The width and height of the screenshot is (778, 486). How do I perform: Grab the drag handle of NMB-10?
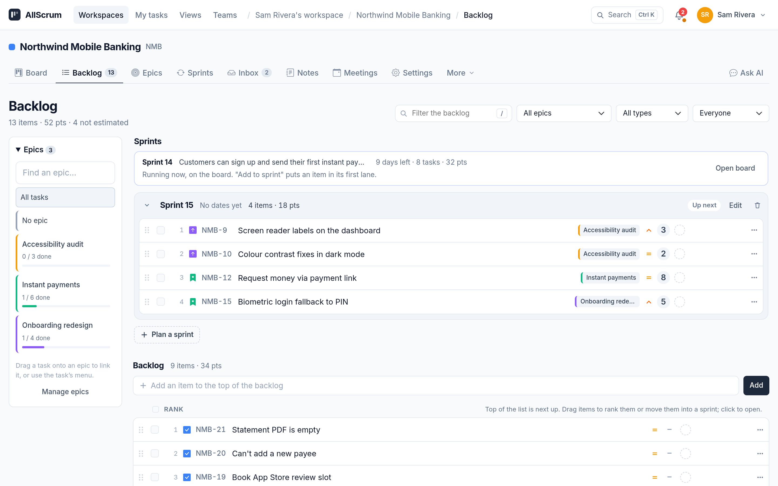[147, 254]
